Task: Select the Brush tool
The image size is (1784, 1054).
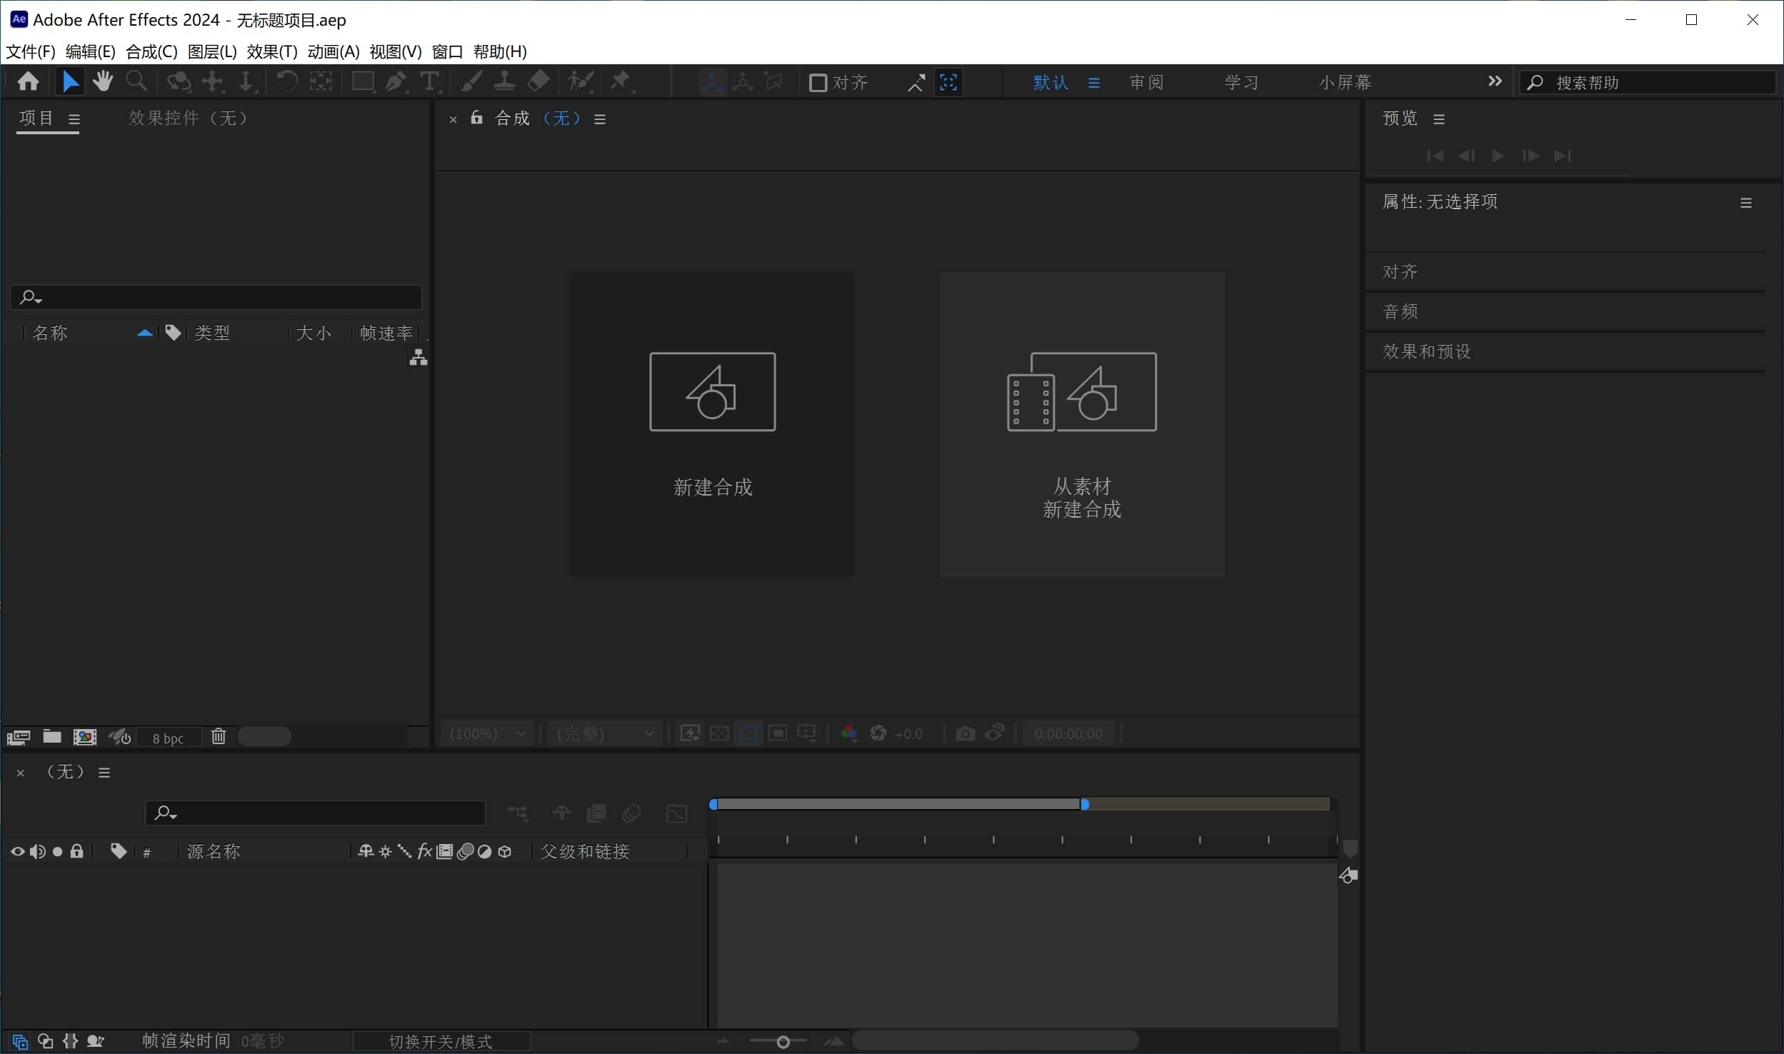Action: coord(471,81)
